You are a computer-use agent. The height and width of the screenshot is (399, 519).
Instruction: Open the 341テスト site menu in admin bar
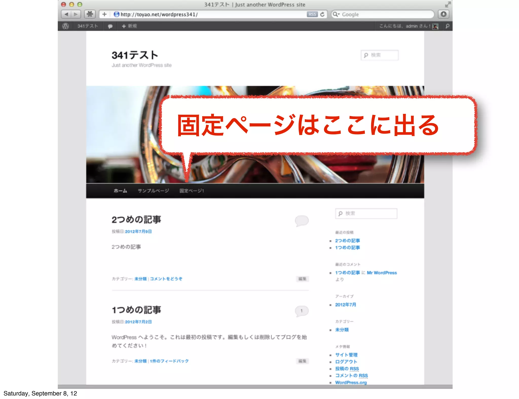(88, 26)
